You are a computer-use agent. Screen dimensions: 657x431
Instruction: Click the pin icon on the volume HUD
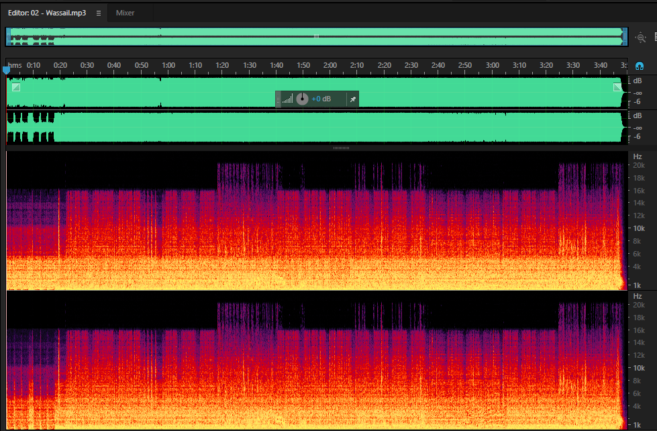[353, 99]
